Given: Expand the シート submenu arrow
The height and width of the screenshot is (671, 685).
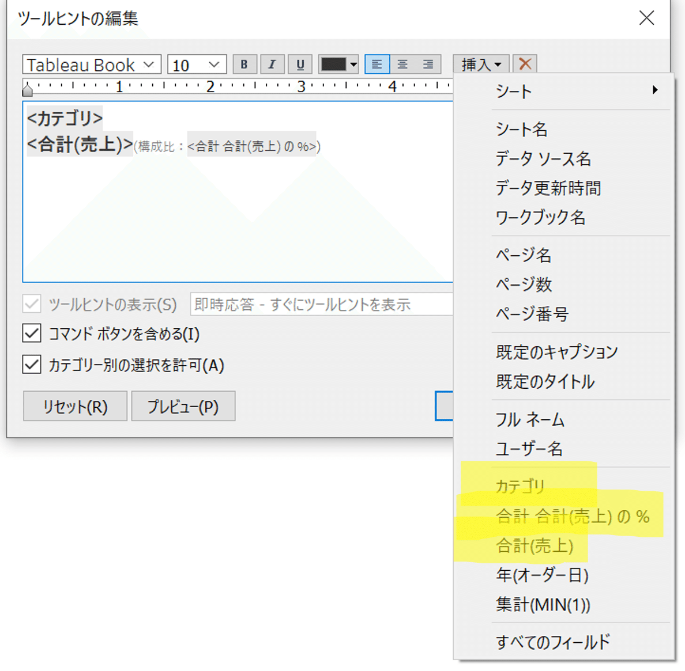Looking at the screenshot, I should (x=654, y=90).
